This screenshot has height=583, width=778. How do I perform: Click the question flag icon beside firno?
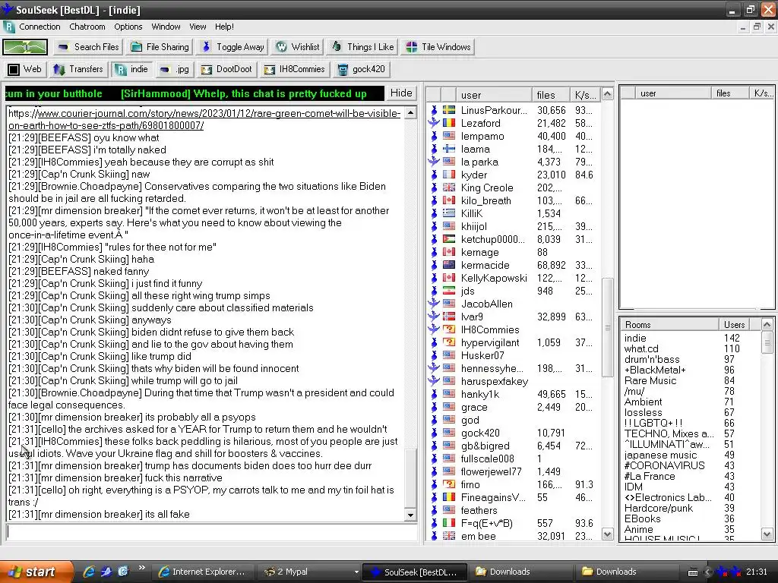(x=448, y=484)
